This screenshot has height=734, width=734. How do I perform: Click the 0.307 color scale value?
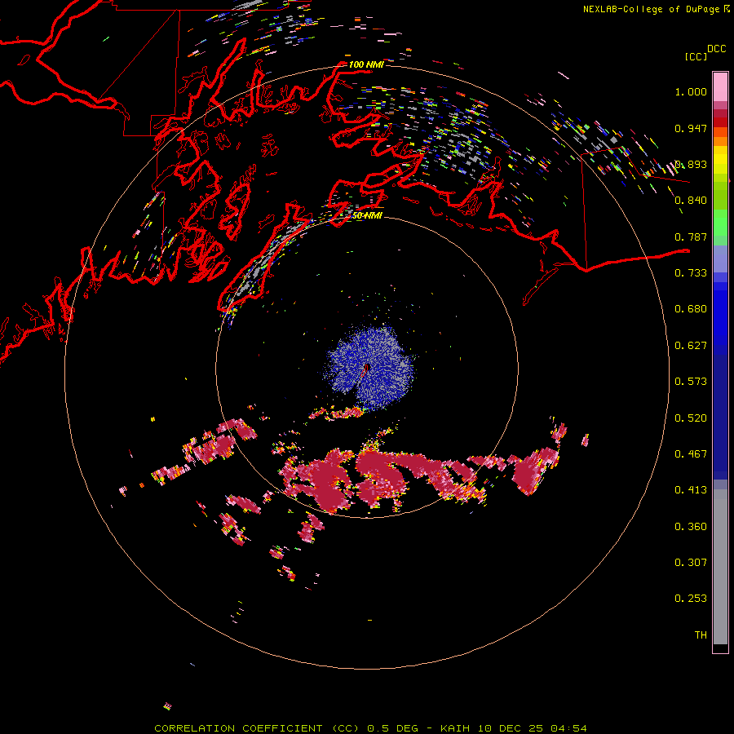(x=691, y=563)
